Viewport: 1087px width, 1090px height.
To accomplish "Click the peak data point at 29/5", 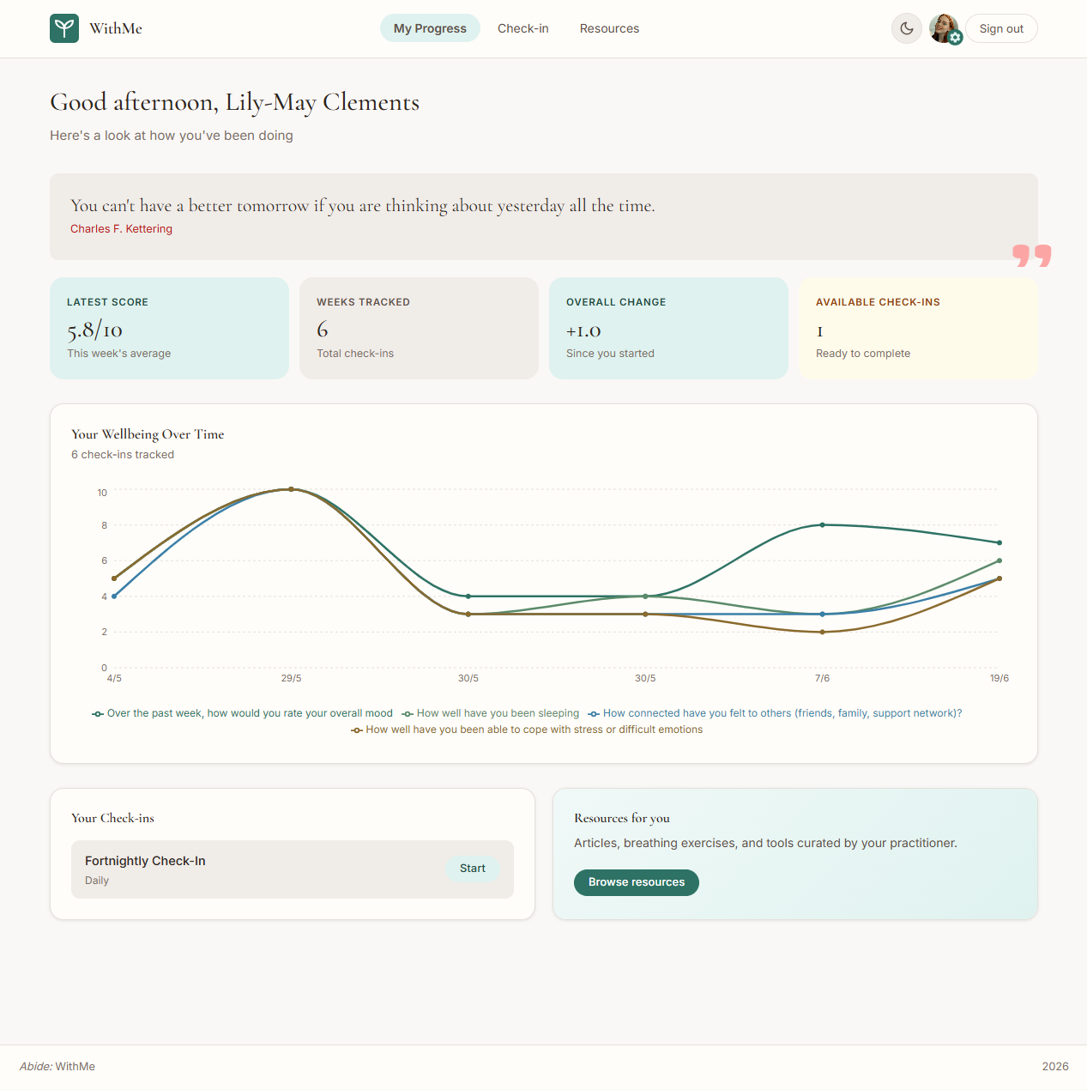I will coord(291,489).
